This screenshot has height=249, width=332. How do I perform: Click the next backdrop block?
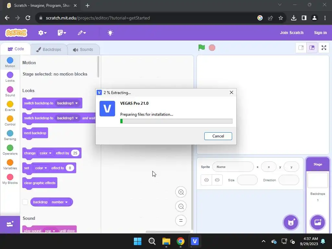35,133
